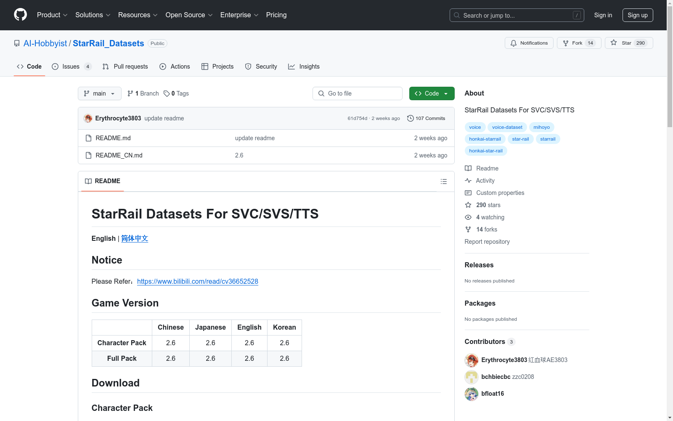The image size is (673, 421).
Task: Open the latest commit message 'update readme'
Action: tap(164, 118)
